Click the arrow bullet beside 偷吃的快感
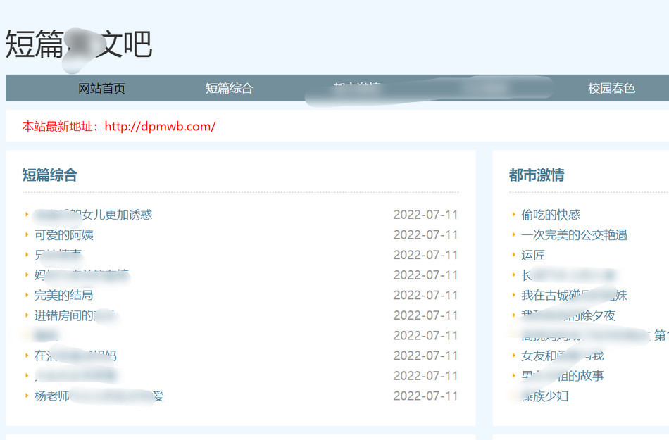The height and width of the screenshot is (440, 669). coord(513,215)
